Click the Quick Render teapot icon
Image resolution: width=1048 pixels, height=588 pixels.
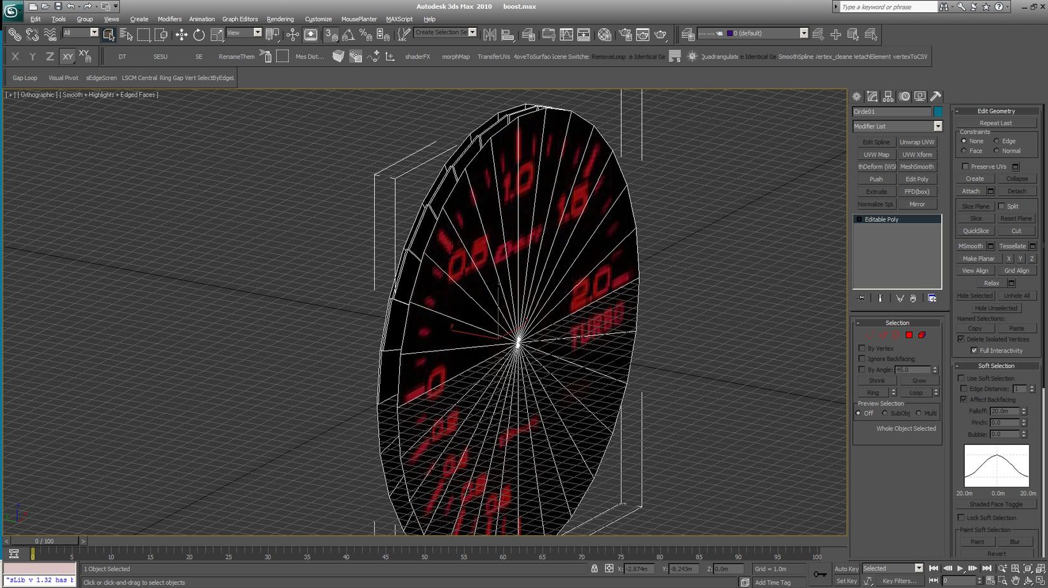pyautogui.click(x=661, y=34)
